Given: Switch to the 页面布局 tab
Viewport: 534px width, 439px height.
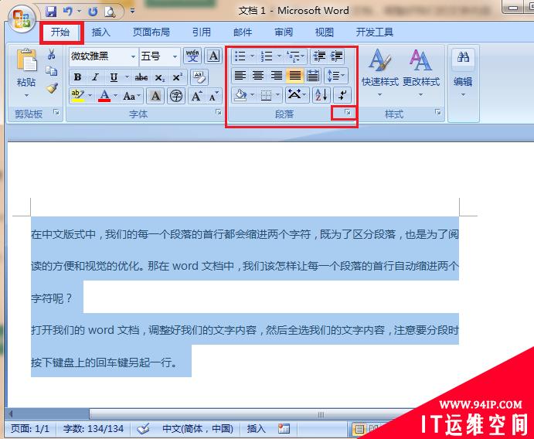Looking at the screenshot, I should [151, 32].
